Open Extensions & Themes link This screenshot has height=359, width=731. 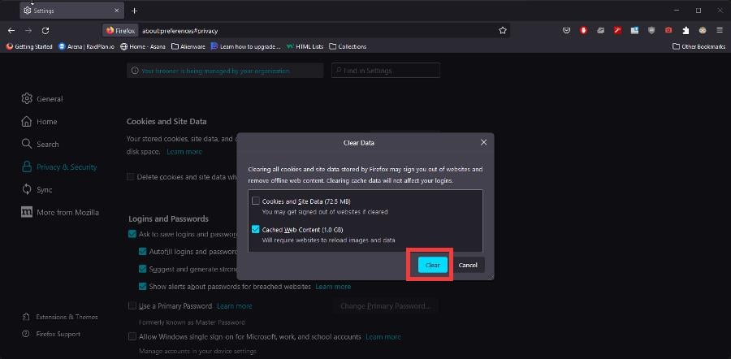[60, 317]
